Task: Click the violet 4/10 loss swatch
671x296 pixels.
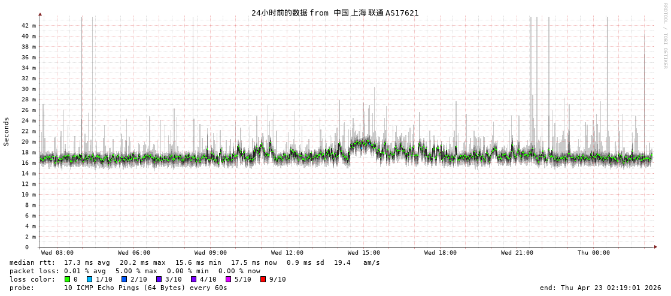Action: click(194, 279)
